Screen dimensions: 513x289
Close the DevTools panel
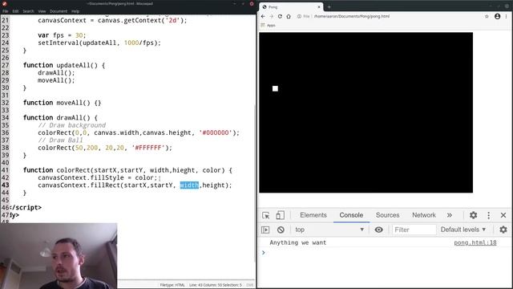click(503, 215)
